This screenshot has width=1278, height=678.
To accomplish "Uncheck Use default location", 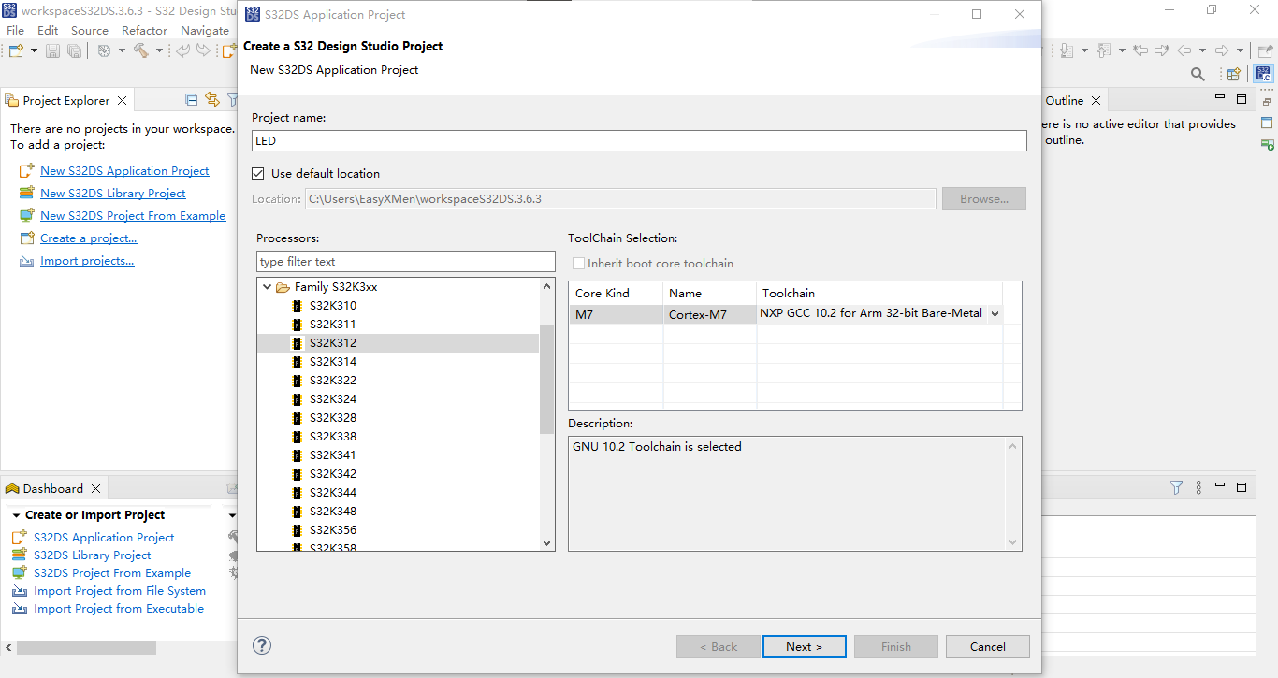I will [x=258, y=173].
